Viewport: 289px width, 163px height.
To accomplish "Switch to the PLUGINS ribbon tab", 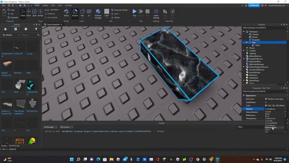I will click(x=68, y=5).
